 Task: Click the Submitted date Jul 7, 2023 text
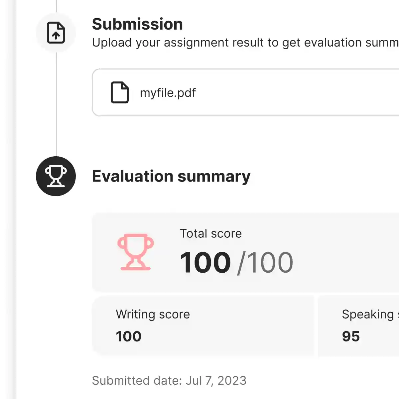pos(169,381)
